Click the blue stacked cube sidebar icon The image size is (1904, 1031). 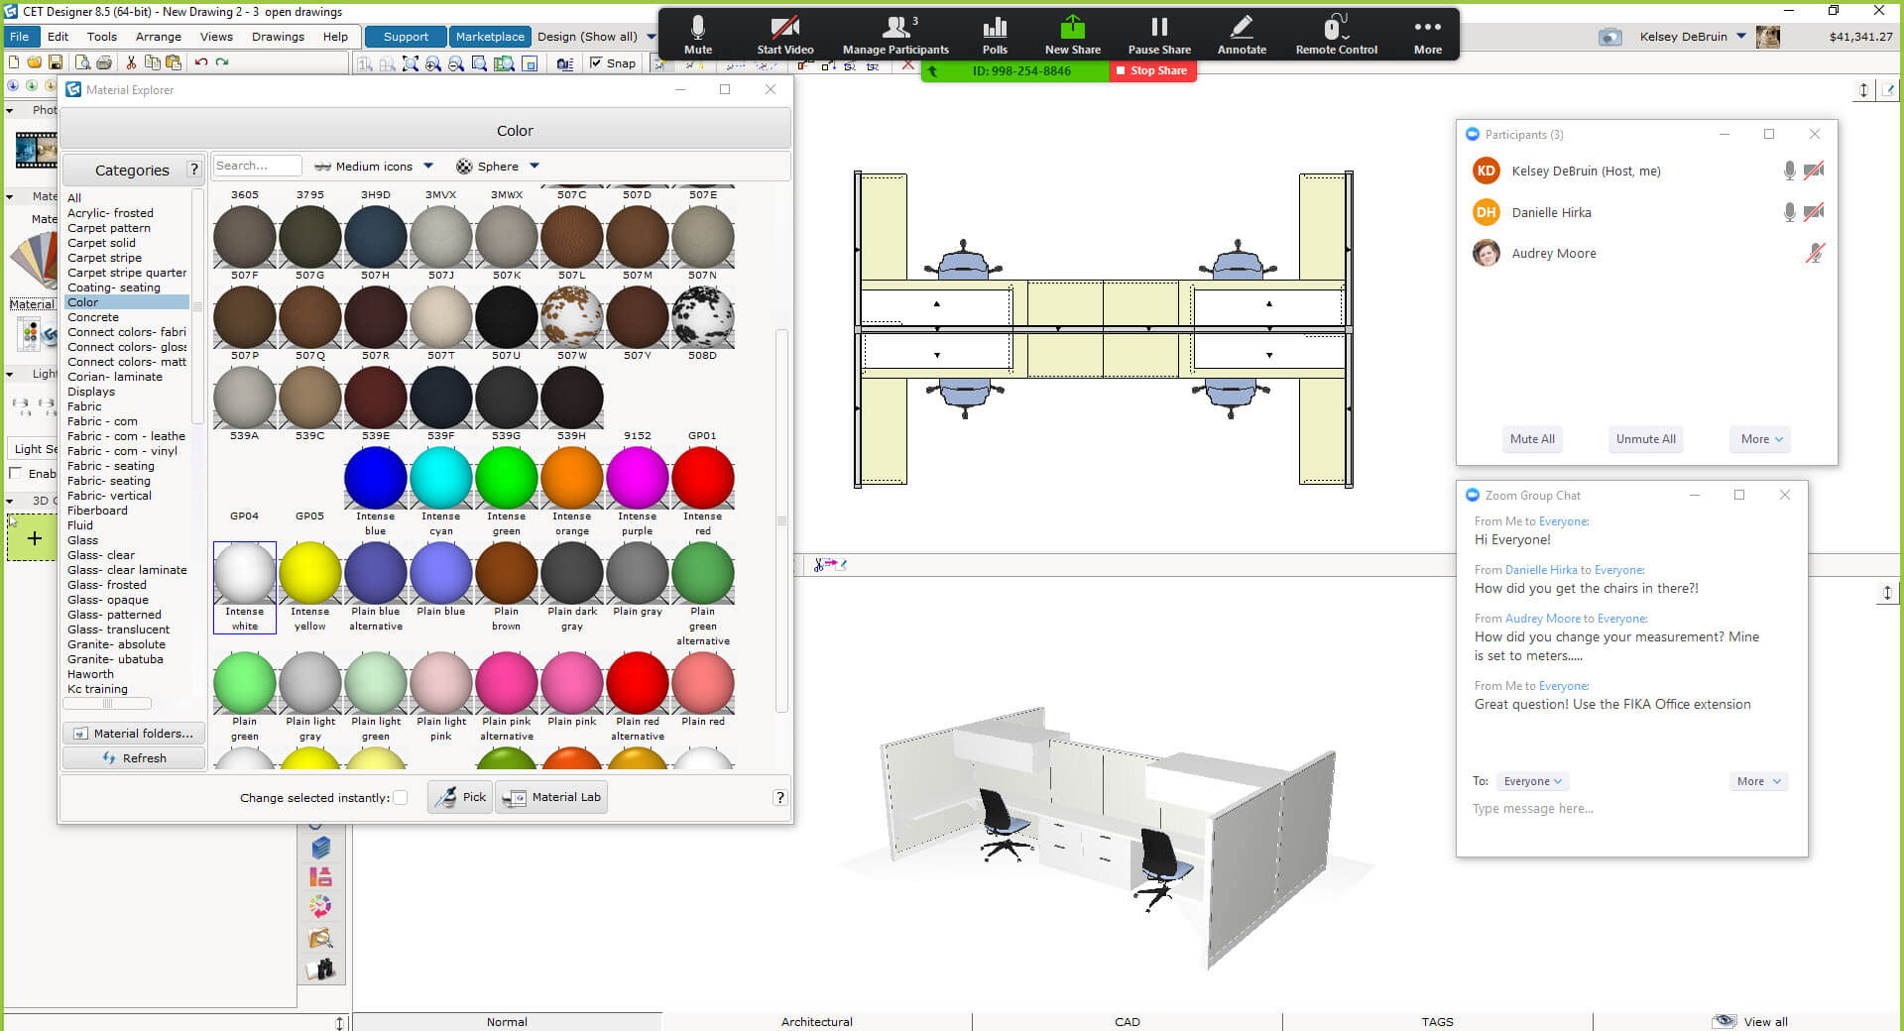click(320, 848)
